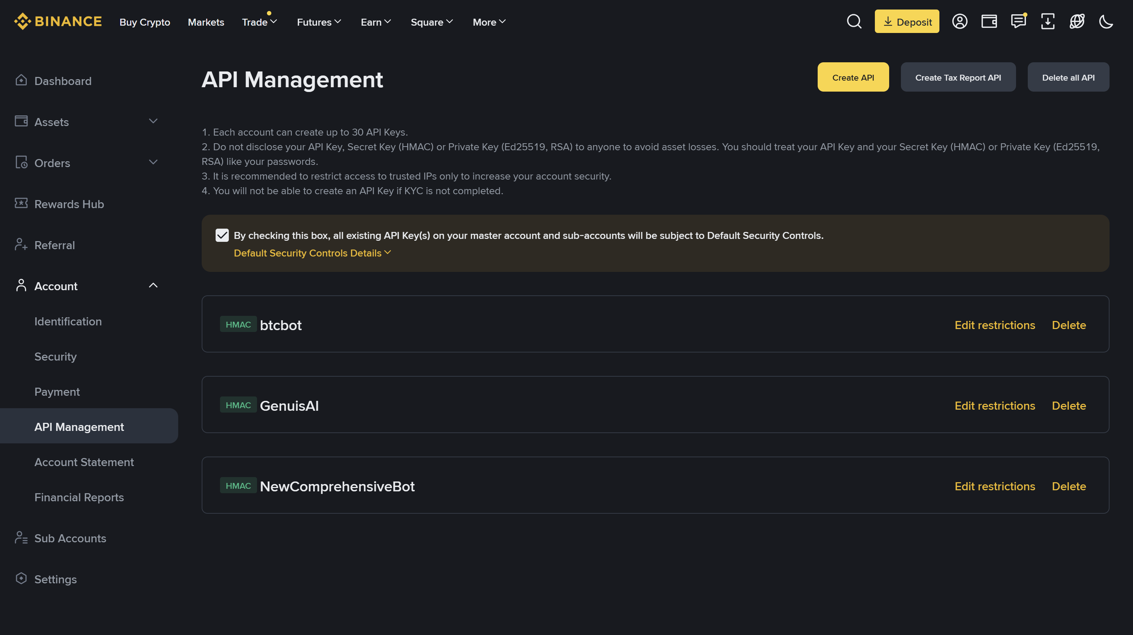Open Identification in Account menu
The height and width of the screenshot is (635, 1133).
tap(68, 321)
